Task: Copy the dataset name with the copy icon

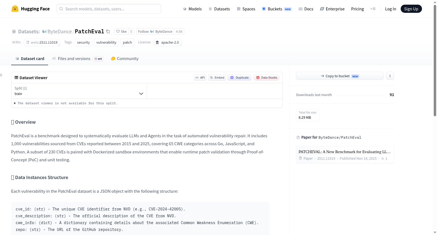Action: point(108,31)
